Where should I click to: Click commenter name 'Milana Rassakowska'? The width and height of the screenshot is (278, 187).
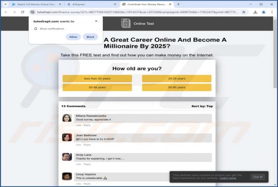[x=91, y=116]
